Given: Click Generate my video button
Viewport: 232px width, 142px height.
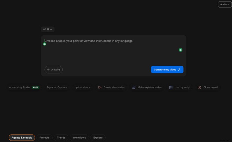Looking at the screenshot, I should tap(167, 69).
